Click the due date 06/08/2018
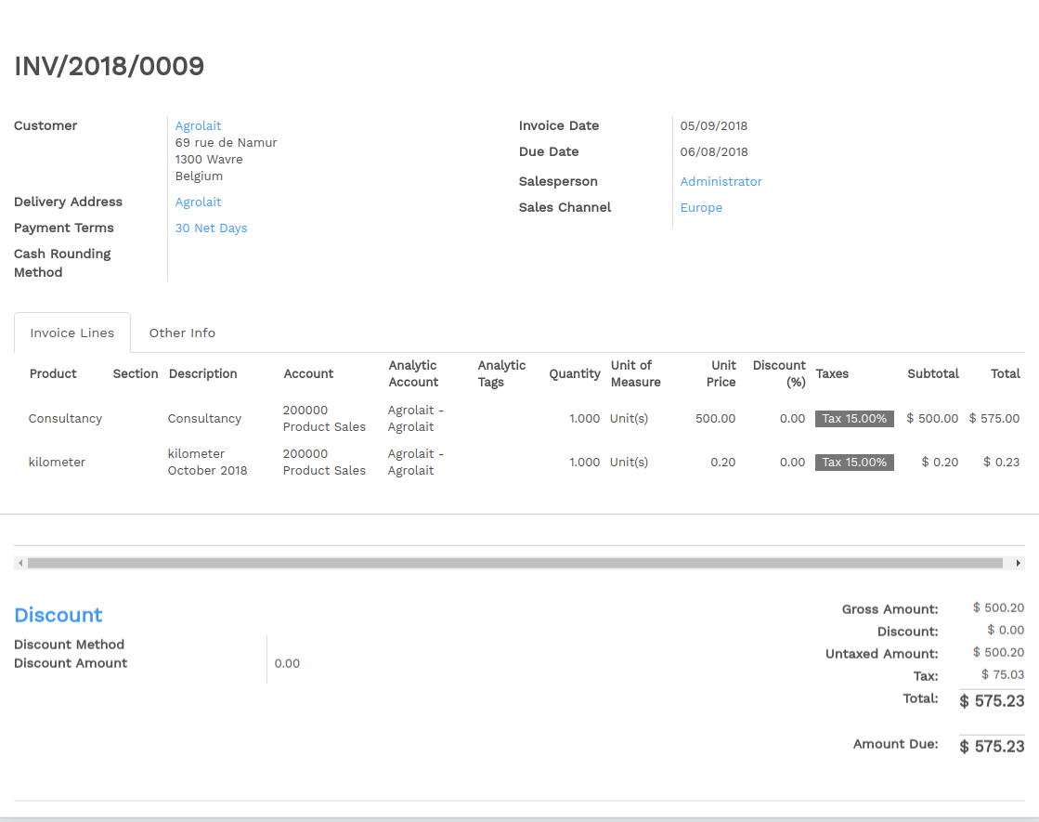 (714, 151)
